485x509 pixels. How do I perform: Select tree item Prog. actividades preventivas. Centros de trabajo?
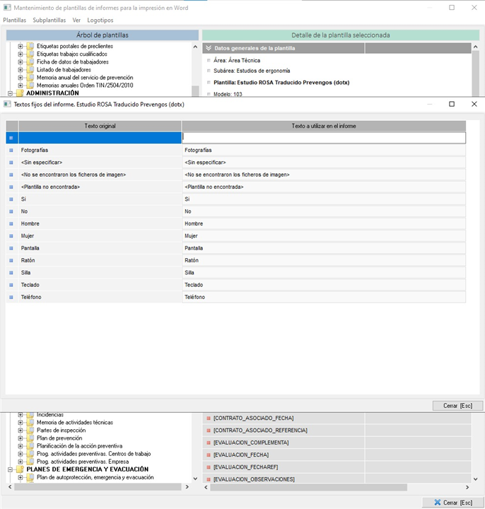pyautogui.click(x=93, y=454)
